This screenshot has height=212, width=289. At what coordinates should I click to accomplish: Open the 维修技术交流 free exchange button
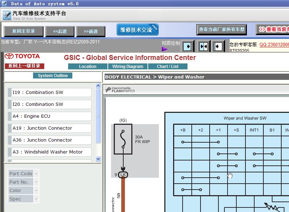tap(138, 29)
